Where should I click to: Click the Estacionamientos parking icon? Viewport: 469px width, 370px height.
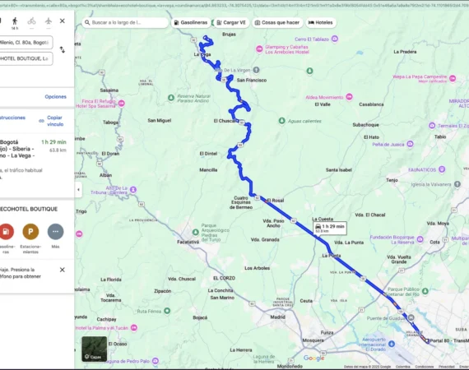pyautogui.click(x=30, y=232)
